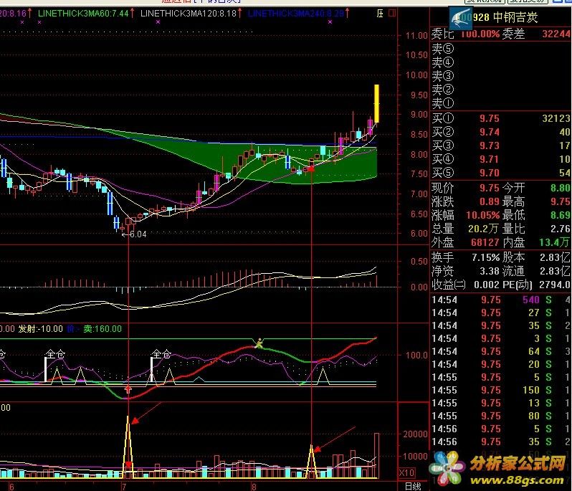Click the 14:54 tick with volume 540
Screen dimensions: 572x491
(501, 300)
